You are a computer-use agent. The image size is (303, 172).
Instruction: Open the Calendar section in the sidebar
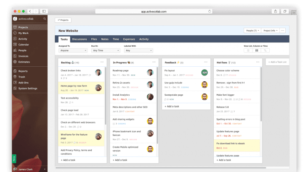coord(23,44)
